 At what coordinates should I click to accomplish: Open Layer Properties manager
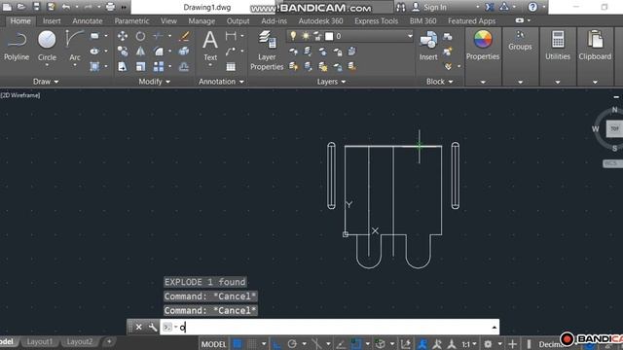coord(267,51)
